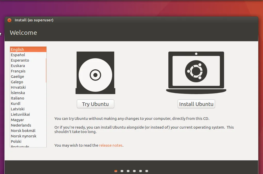Click the orange close icon on the installer window
This screenshot has width=263, height=174.
[x=9, y=20]
